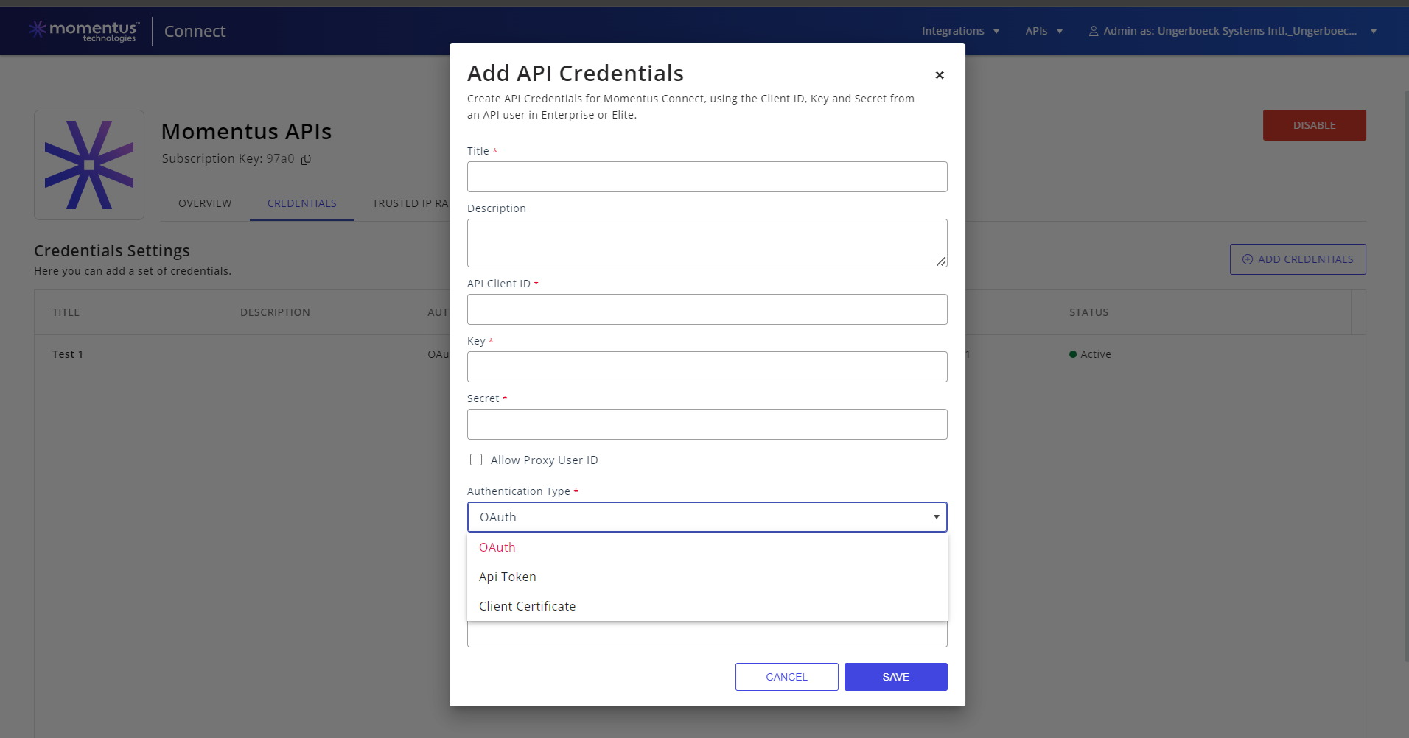Enable the Allow Proxy User ID checkbox

[476, 459]
